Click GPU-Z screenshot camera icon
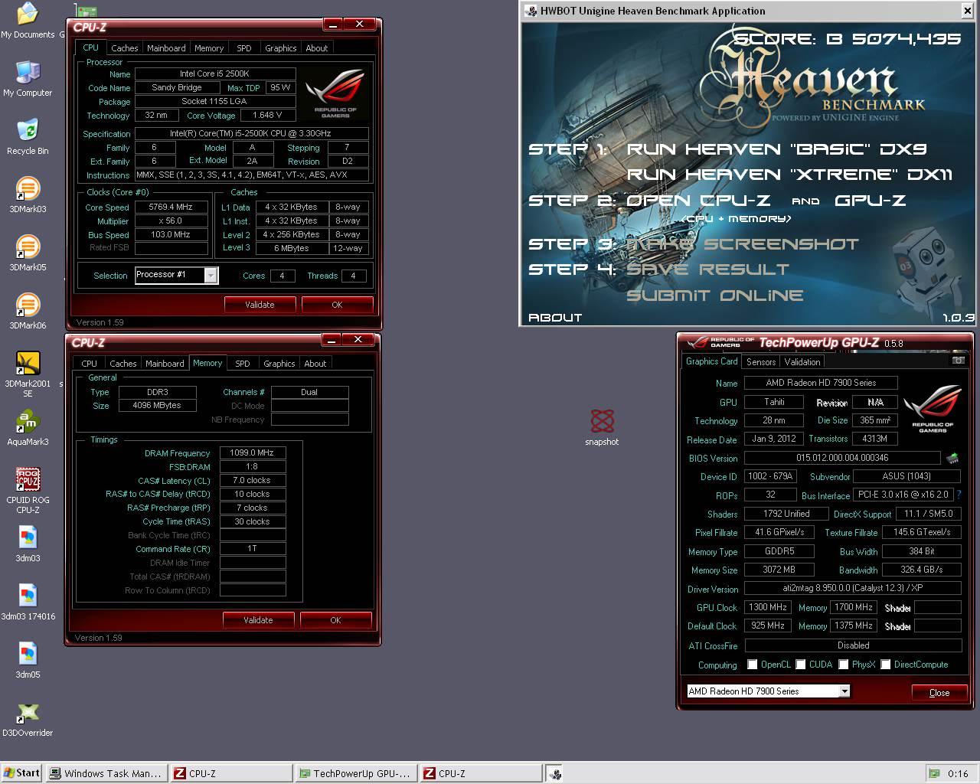The image size is (980, 784). (x=958, y=361)
